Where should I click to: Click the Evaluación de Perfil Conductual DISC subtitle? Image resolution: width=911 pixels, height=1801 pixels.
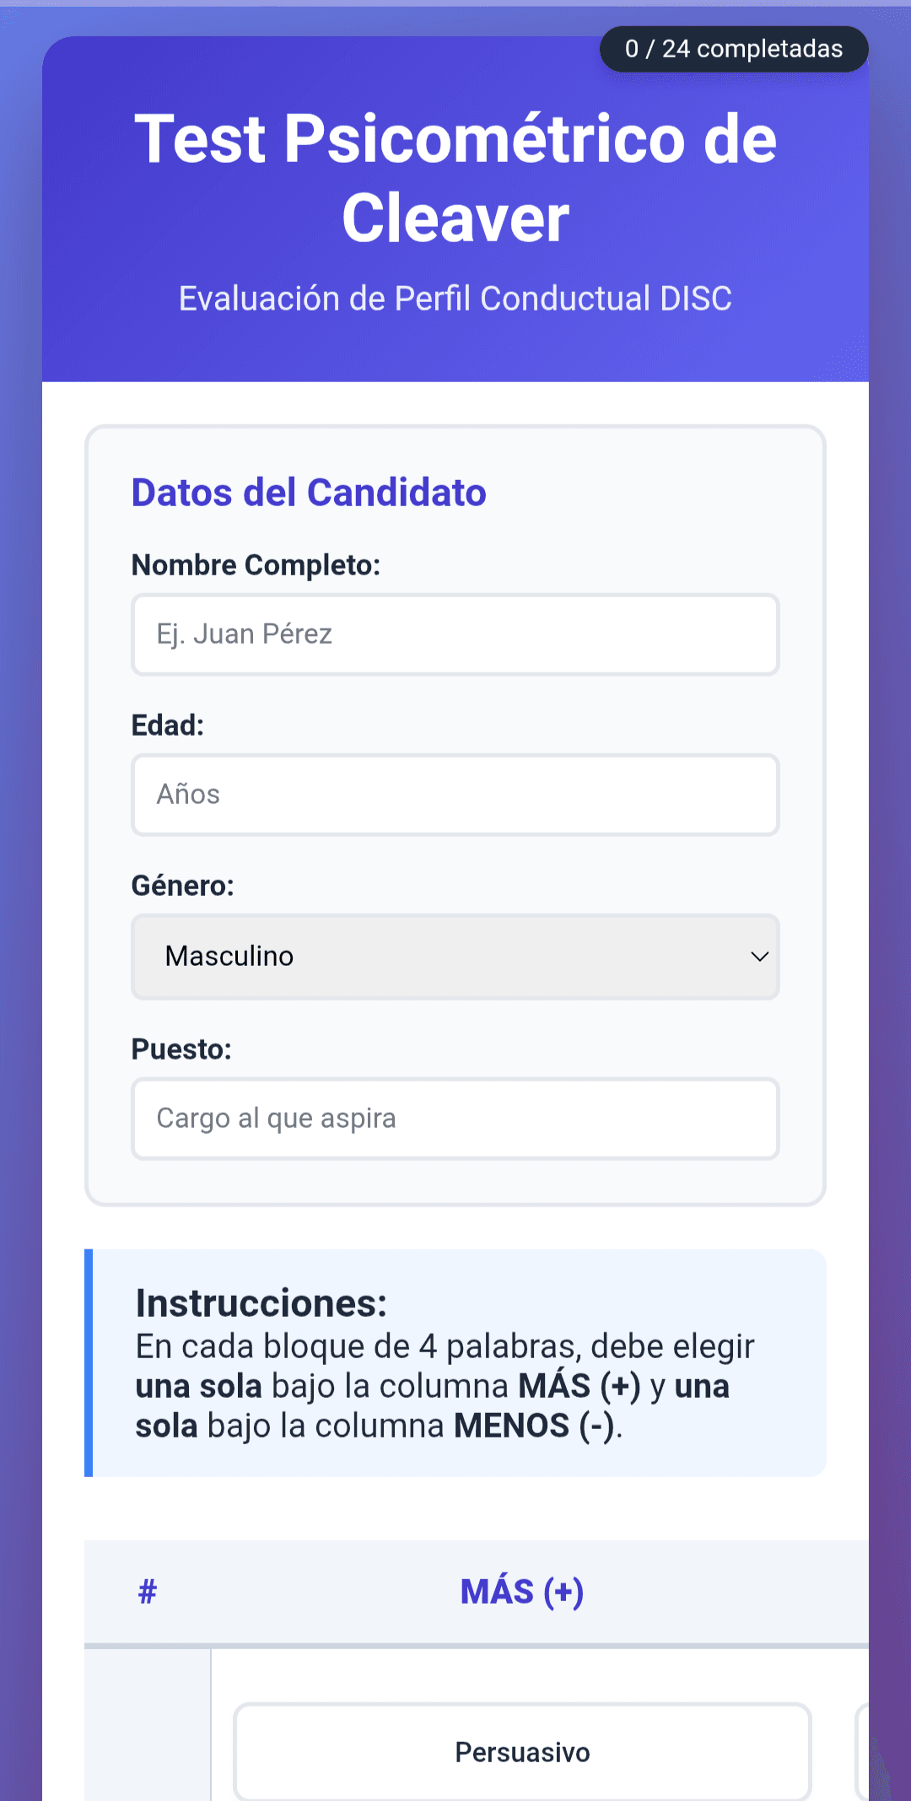pyautogui.click(x=455, y=299)
